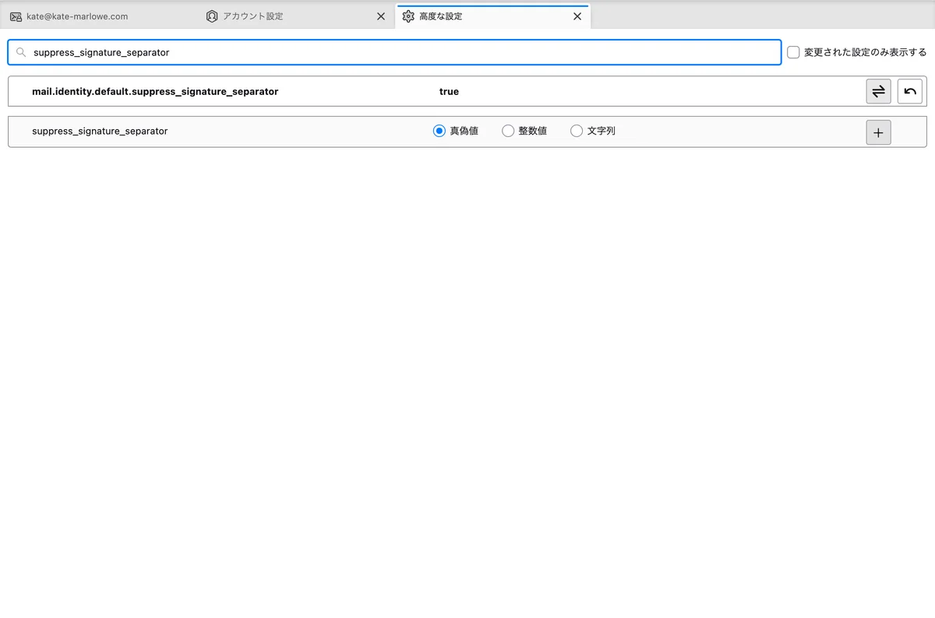This screenshot has width=935, height=618.
Task: Add new suppress_signature_separator preference with plus button
Action: pos(878,132)
